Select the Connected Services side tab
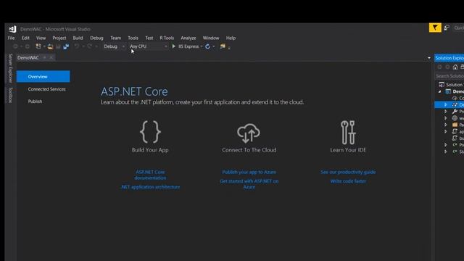 point(46,89)
